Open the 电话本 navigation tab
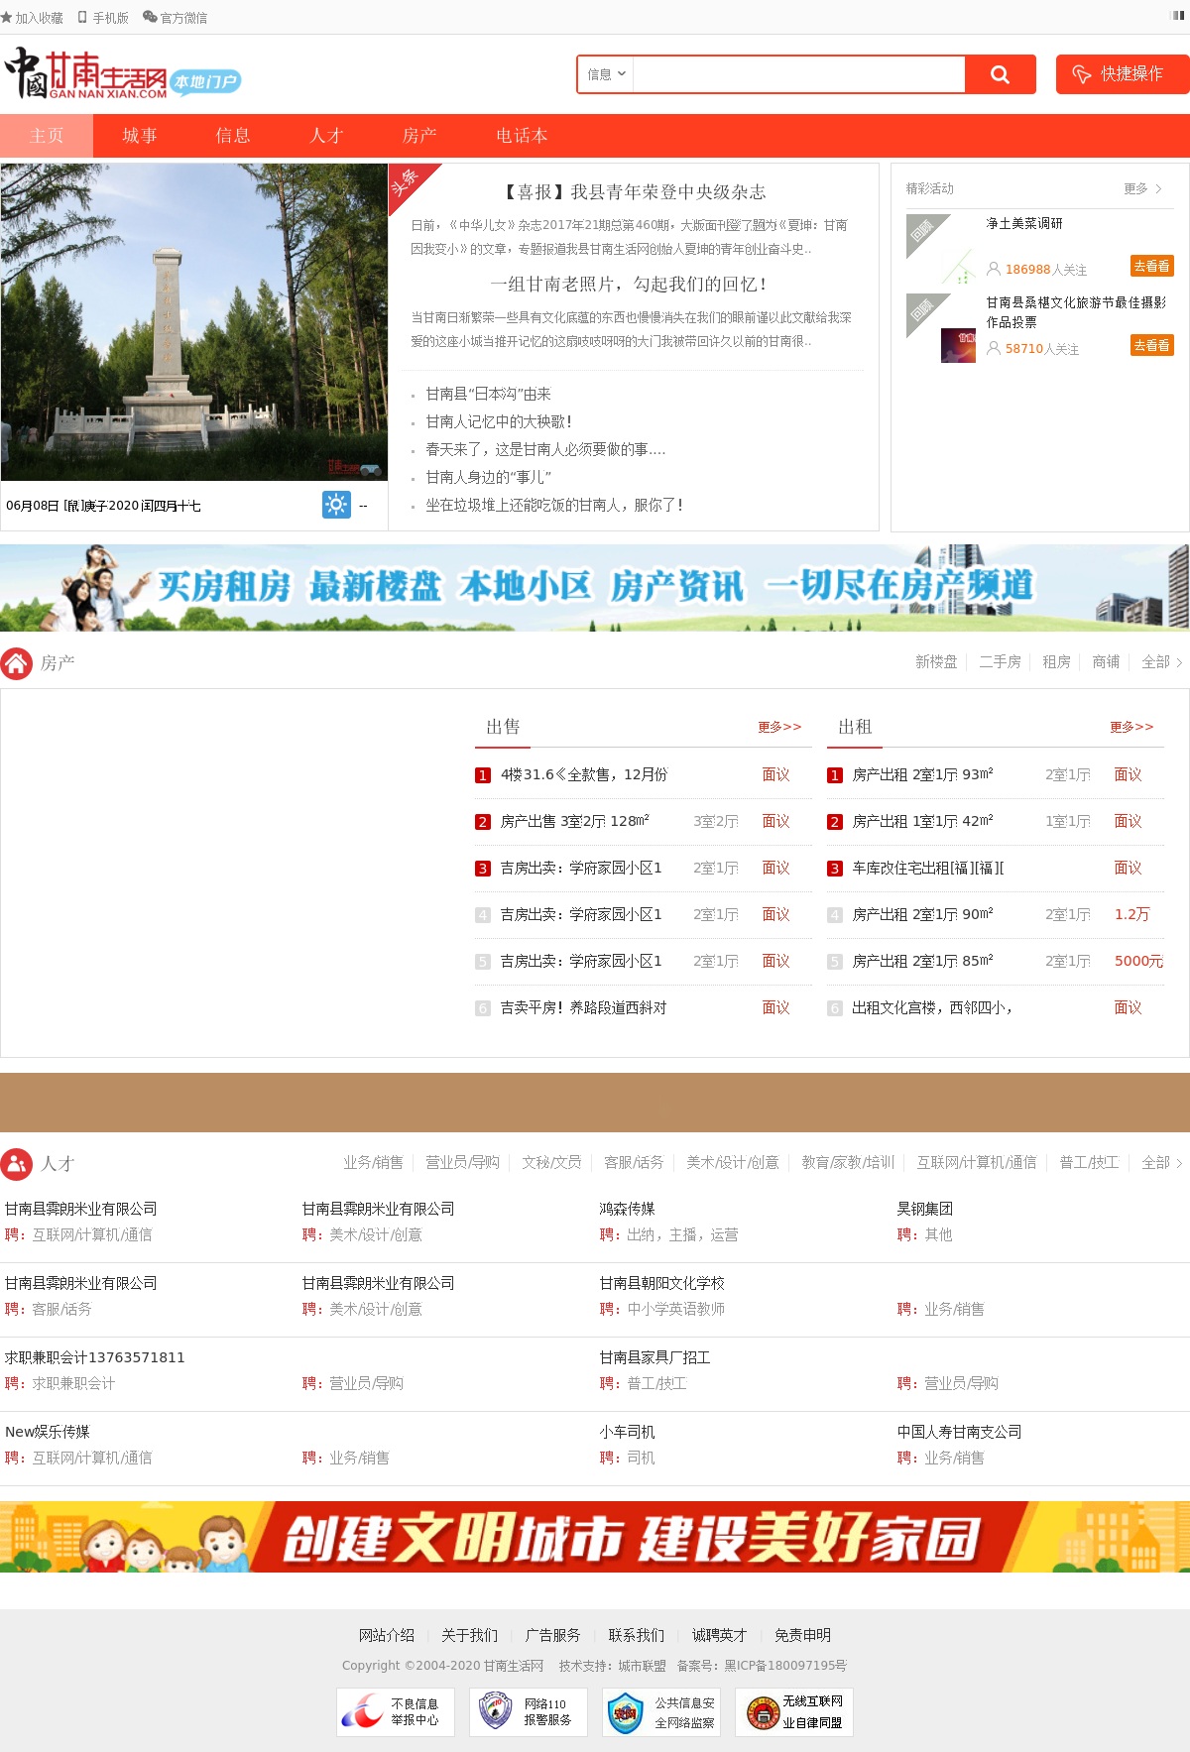 522,136
